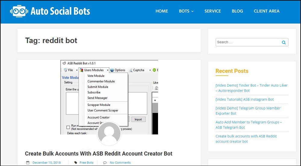Click the BOTS menu chevron arrow
Image resolution: width=301 pixels, height=166 pixels.
click(192, 11)
